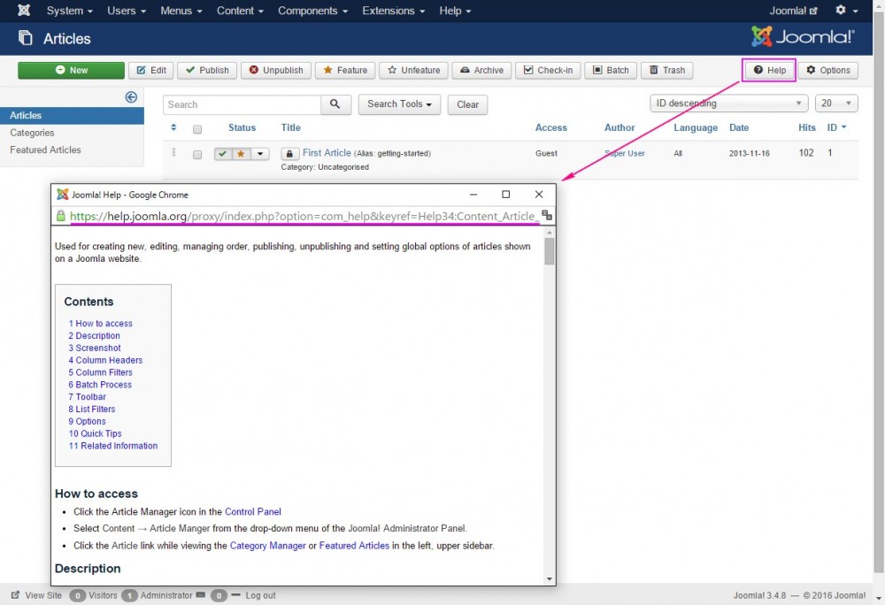This screenshot has width=885, height=605.
Task: Toggle the featured star on First Article
Action: point(241,154)
